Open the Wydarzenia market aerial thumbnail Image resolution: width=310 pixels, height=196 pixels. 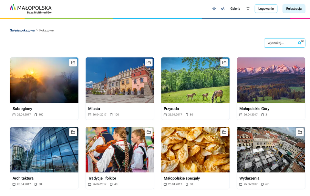click(271, 150)
